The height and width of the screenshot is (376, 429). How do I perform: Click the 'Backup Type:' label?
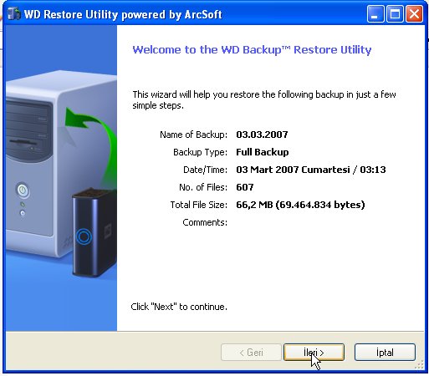(200, 152)
